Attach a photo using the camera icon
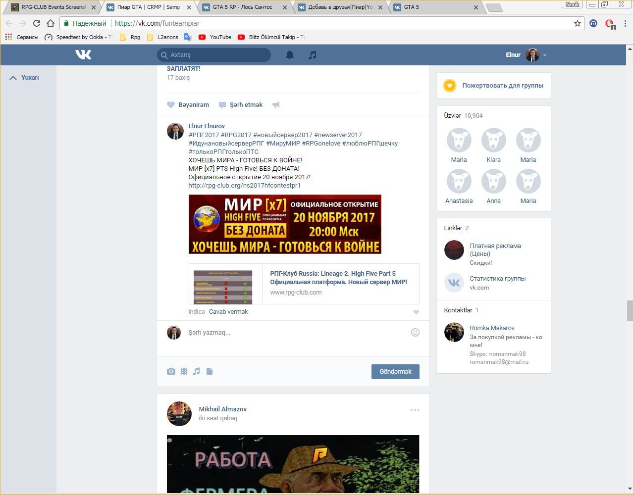The height and width of the screenshot is (495, 634). coord(171,371)
